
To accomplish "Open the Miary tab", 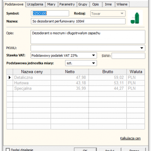I will (x=51, y=5).
